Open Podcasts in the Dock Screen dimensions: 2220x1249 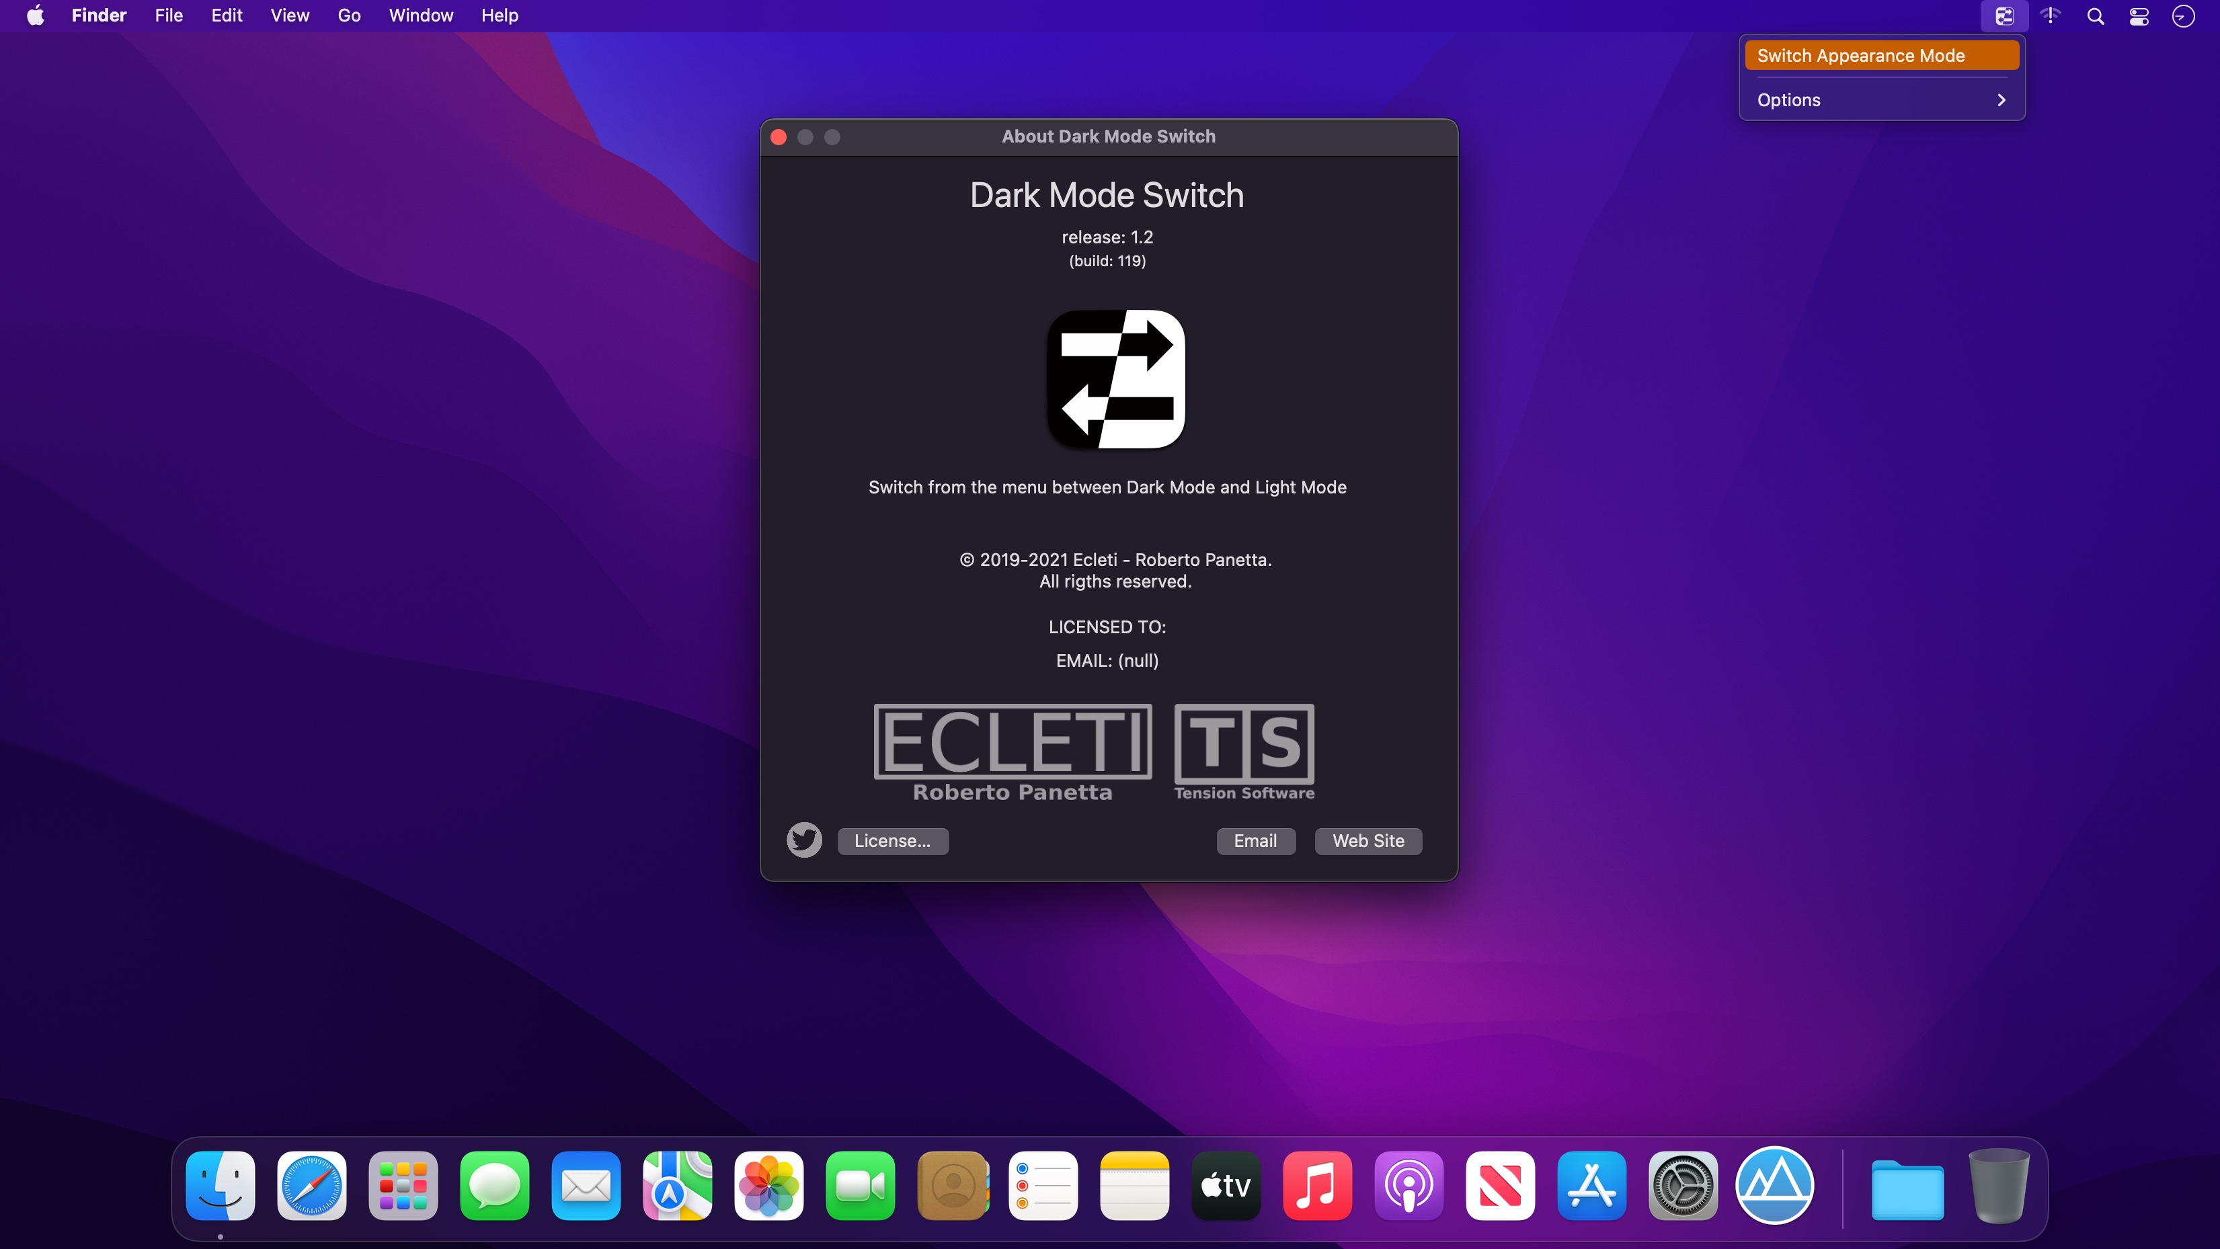click(x=1409, y=1186)
